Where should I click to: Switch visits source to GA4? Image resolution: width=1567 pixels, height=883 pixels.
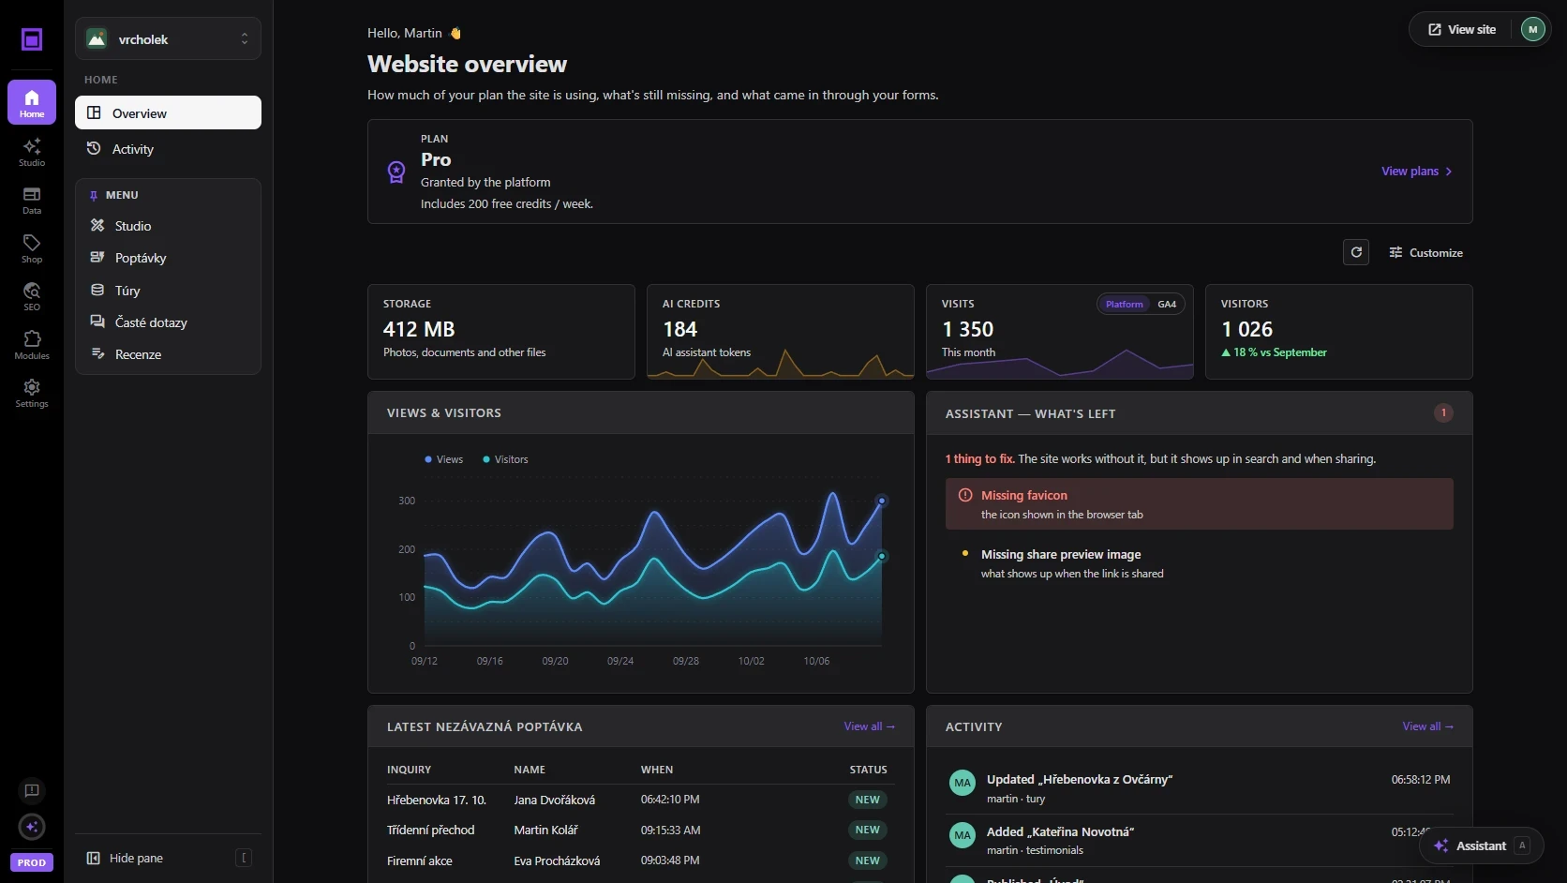[x=1167, y=304]
